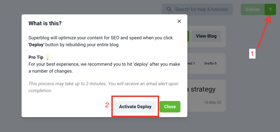Focus the Search for help & tutorials field
Viewport: 280px width, 132px height.
click(197, 9)
